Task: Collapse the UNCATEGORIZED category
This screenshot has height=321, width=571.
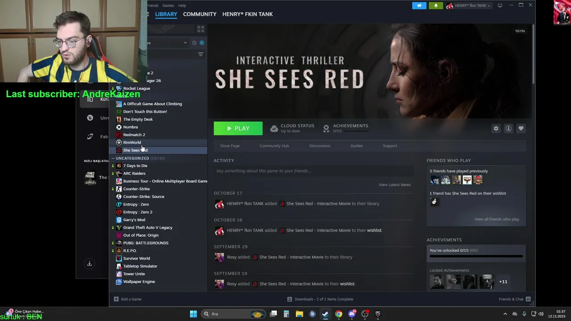Action: (x=113, y=158)
